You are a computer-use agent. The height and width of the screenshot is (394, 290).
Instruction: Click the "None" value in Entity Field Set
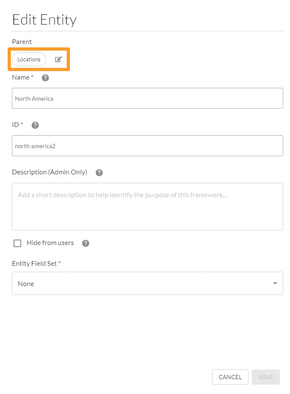[26, 284]
